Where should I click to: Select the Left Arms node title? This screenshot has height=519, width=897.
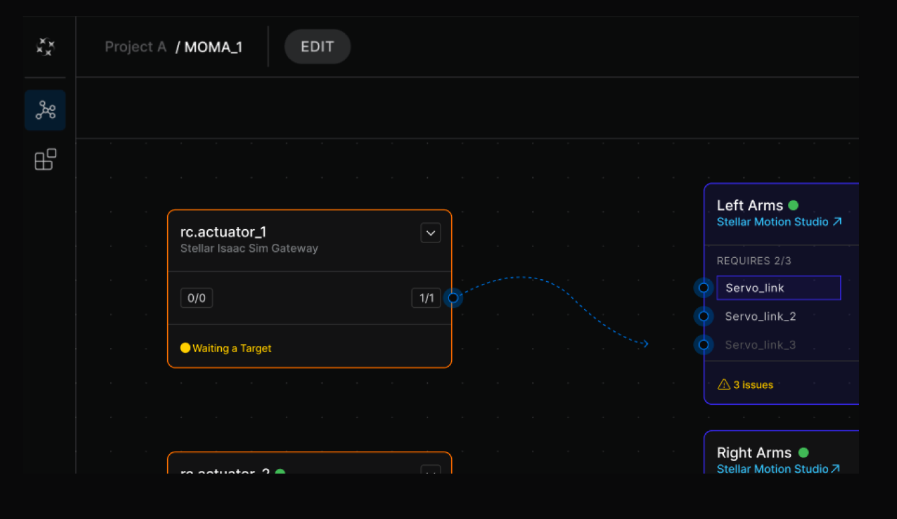click(750, 206)
